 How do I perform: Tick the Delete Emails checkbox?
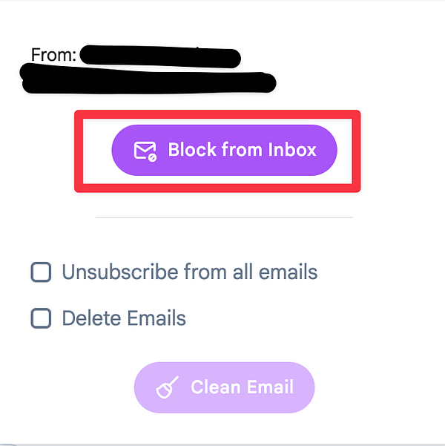(x=41, y=318)
